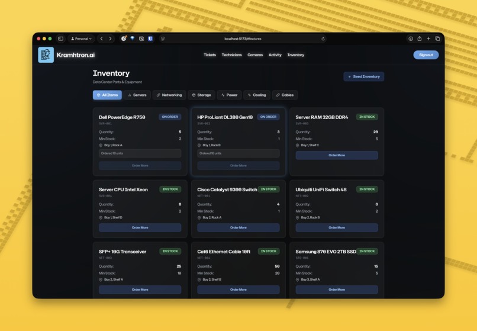Toggle the Safari sidebar icon

[x=60, y=38]
